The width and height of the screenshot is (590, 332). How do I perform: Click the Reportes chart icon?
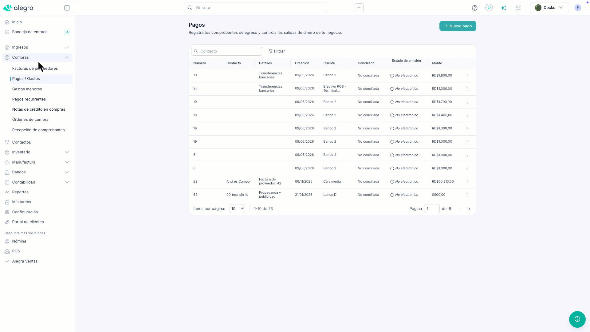tap(7, 192)
